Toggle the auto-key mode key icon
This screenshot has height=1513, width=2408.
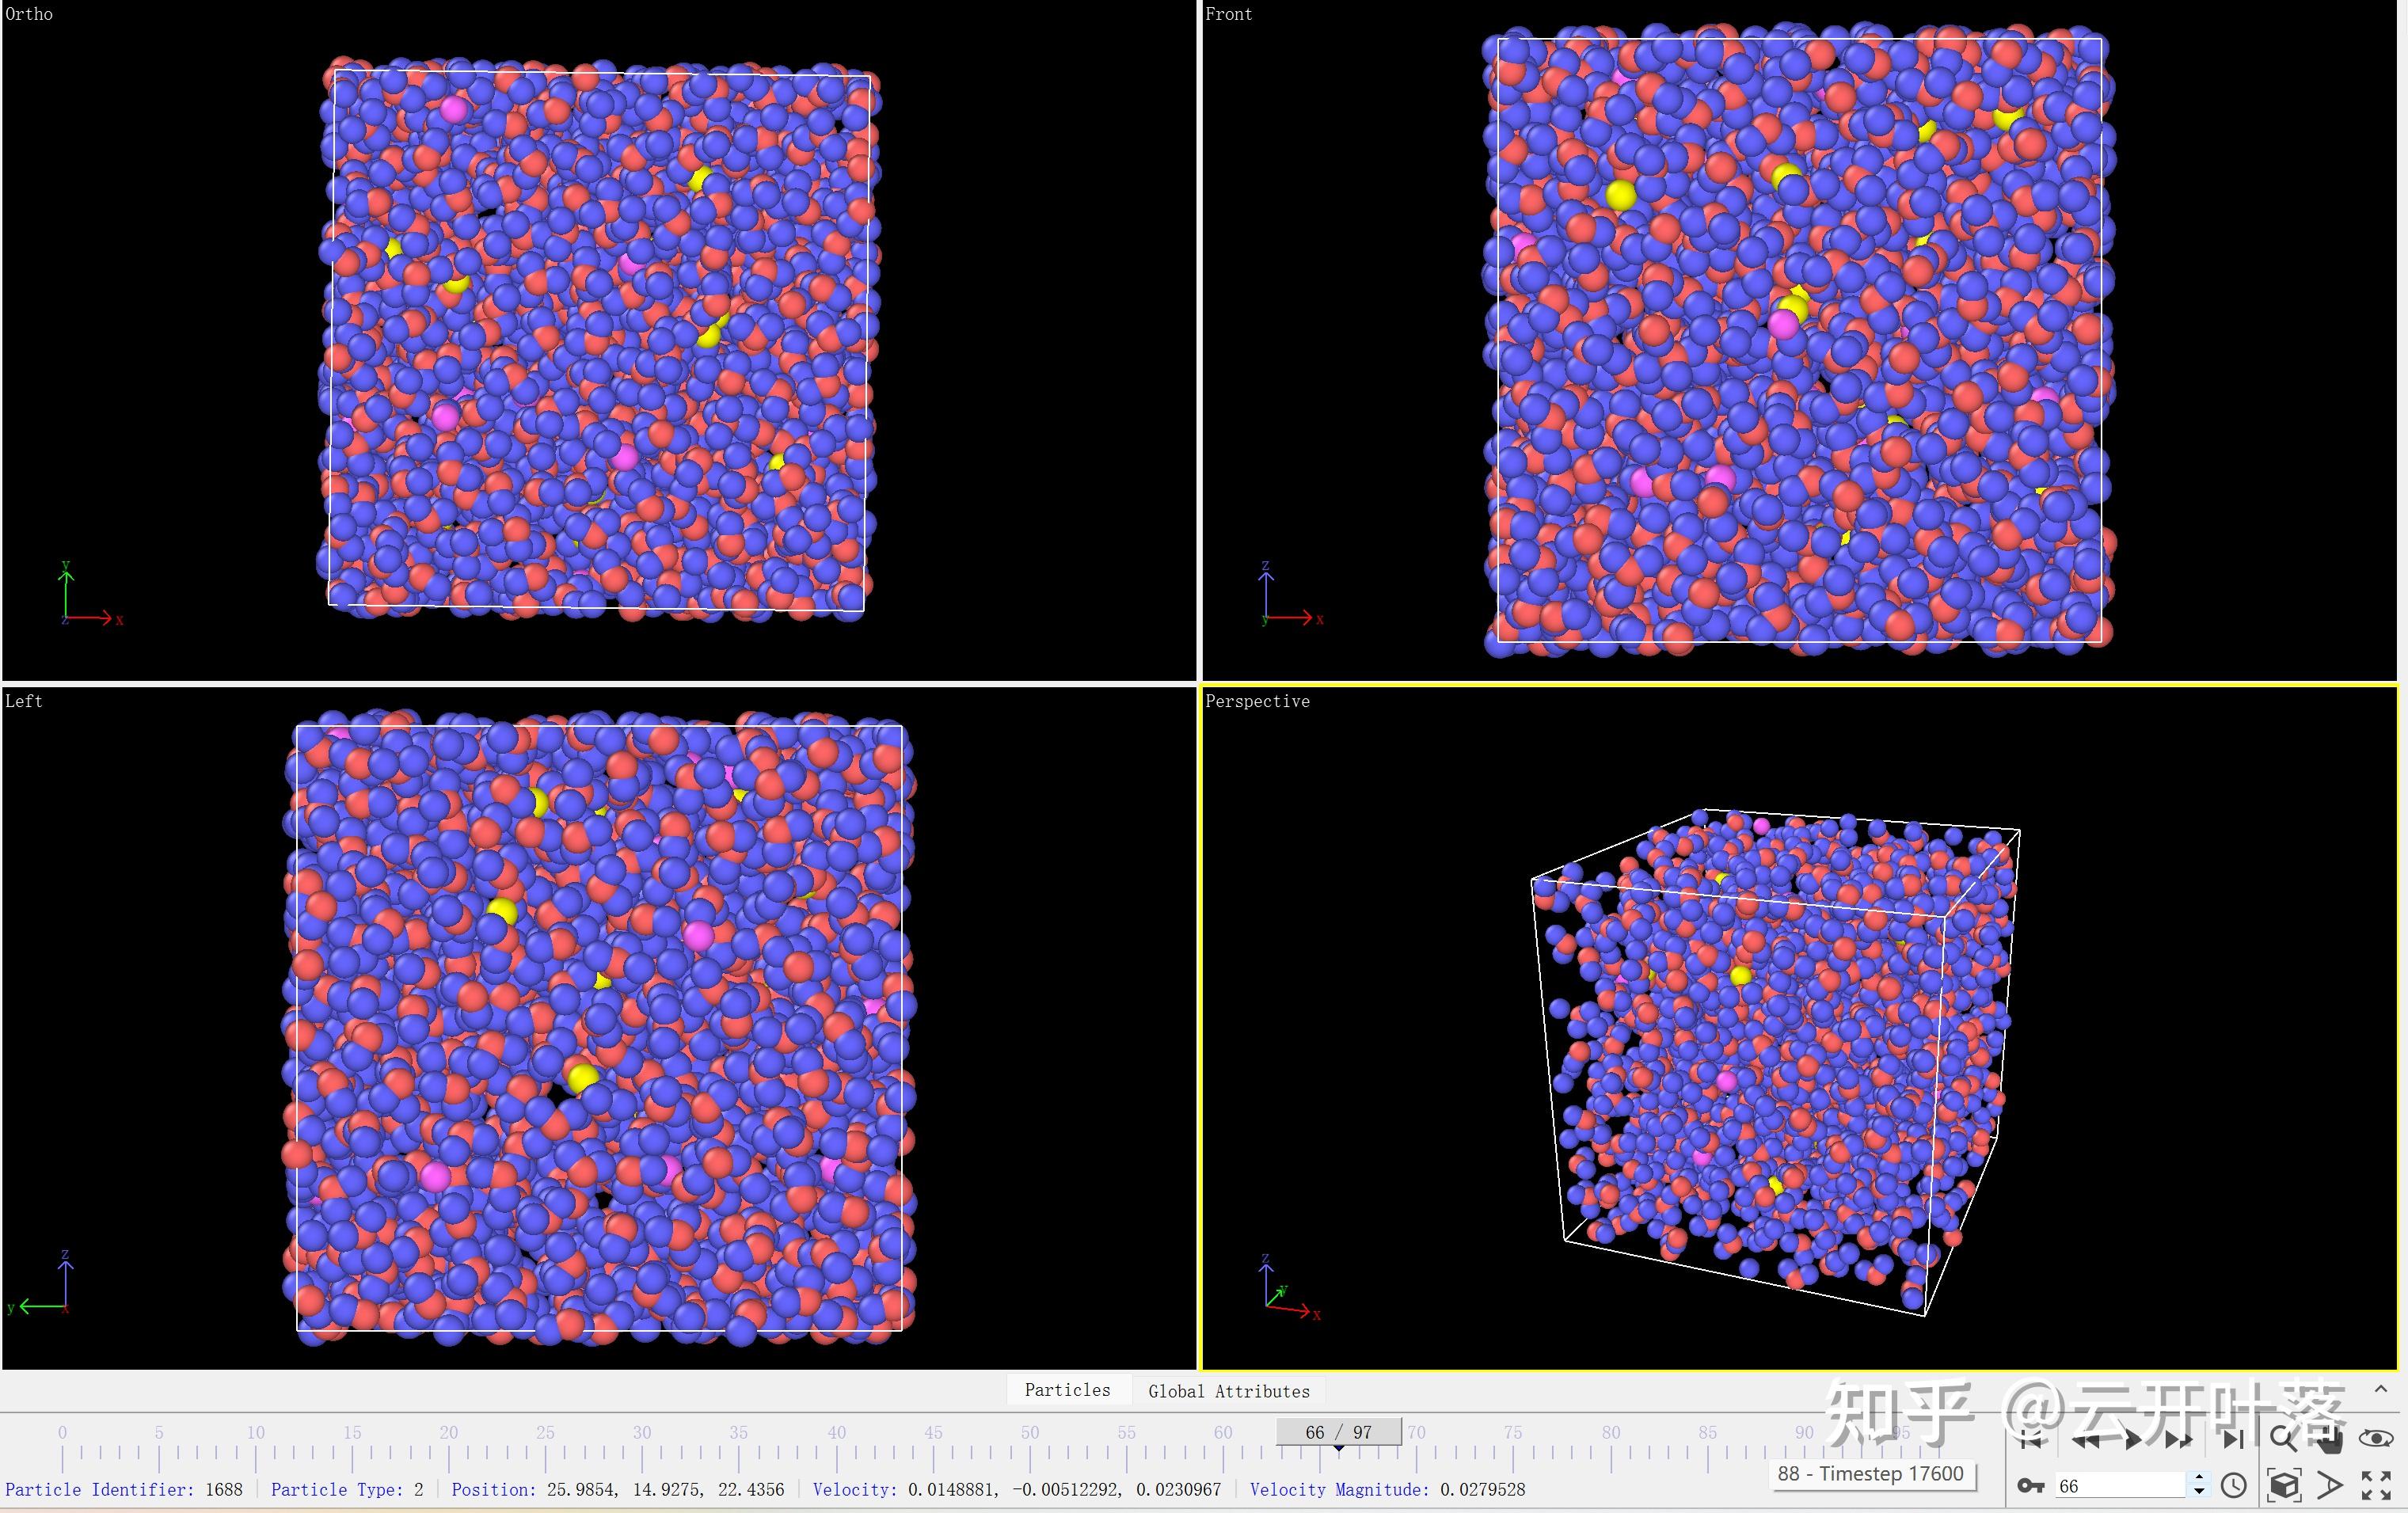2030,1486
